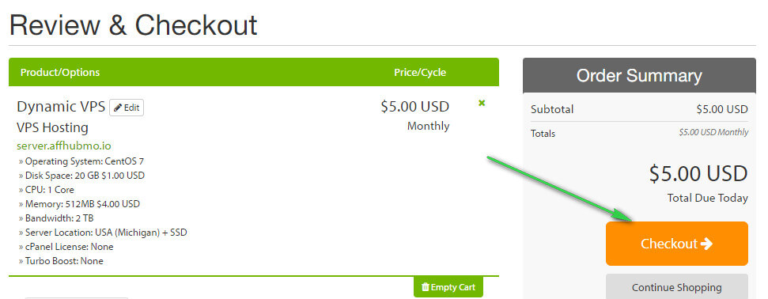Click the Order Summary panel header
This screenshot has width=768, height=299.
click(x=639, y=75)
